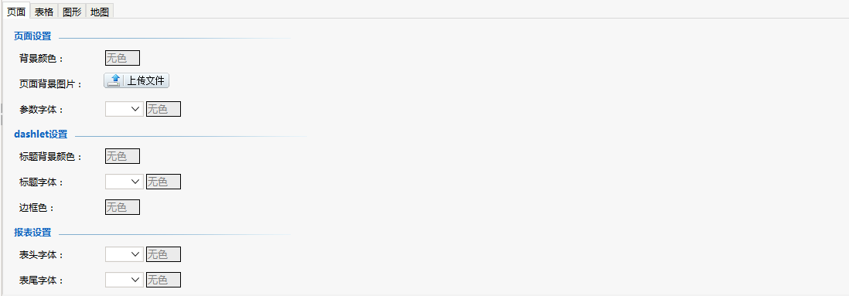Image resolution: width=849 pixels, height=296 pixels.
Task: Open the 地图 tab
Action: (x=100, y=12)
